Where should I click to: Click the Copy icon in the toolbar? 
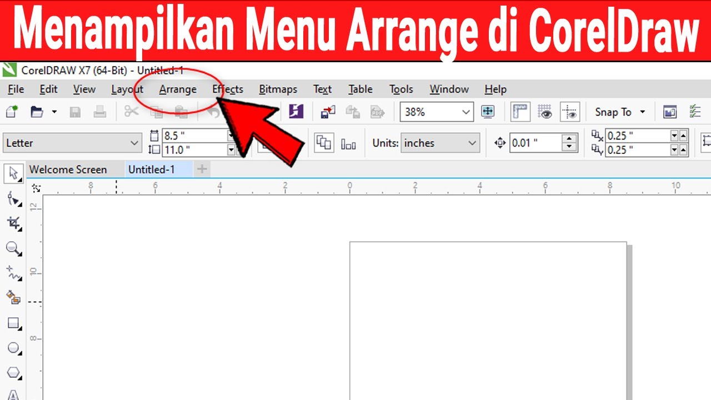click(157, 112)
